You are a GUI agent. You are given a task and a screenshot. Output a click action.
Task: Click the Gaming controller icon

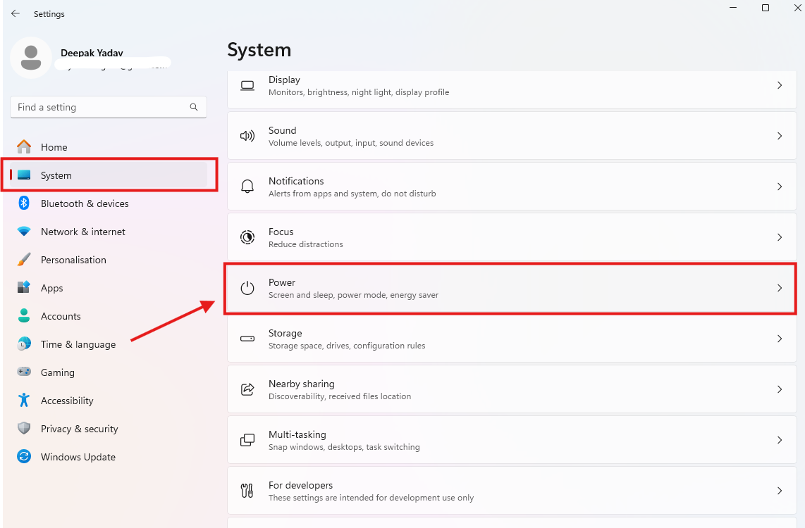pos(24,372)
